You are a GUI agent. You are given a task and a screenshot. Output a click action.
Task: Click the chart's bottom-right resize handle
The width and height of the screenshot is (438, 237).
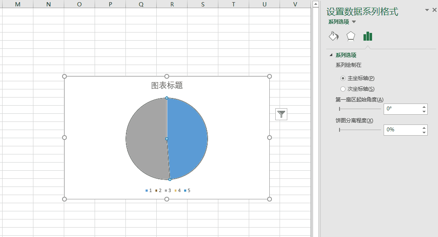pos(270,199)
